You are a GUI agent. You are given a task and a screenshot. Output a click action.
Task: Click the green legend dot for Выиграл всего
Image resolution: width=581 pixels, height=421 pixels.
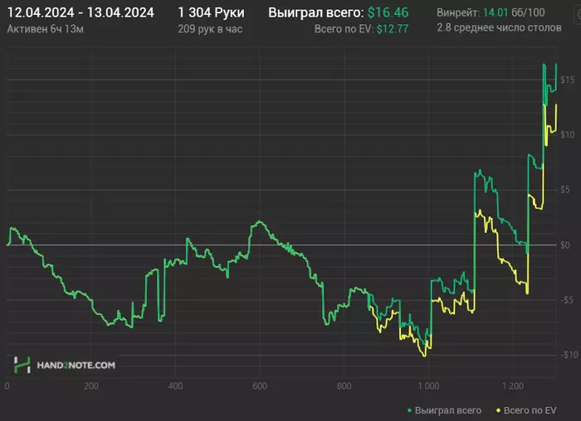[x=409, y=411]
